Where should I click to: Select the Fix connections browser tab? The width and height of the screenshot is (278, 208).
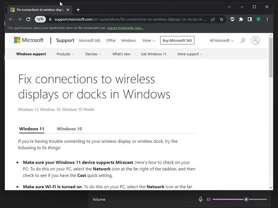tap(40, 10)
